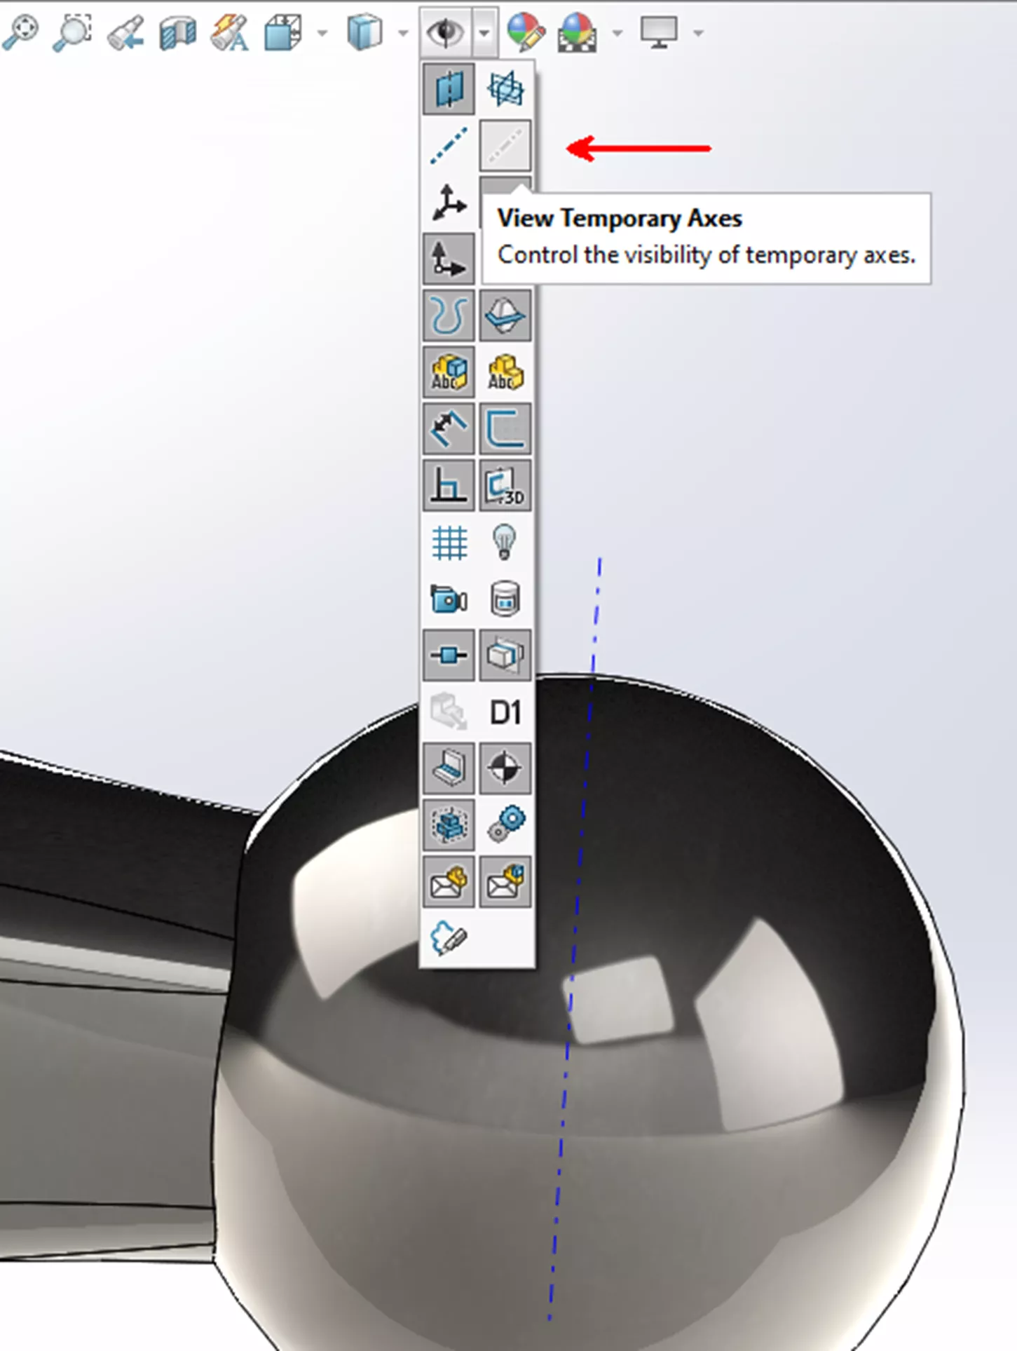The width and height of the screenshot is (1017, 1351).
Task: Expand the Display Style dropdown arrow
Action: [x=403, y=33]
